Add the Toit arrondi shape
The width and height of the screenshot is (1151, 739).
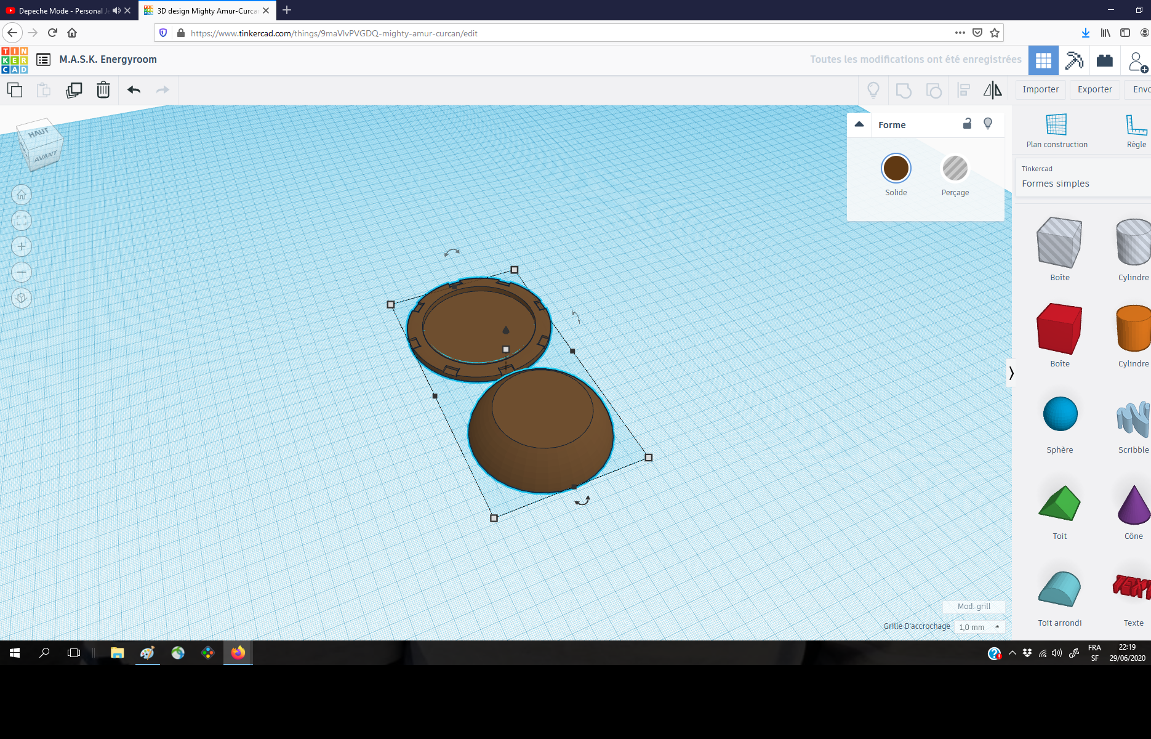(1059, 589)
